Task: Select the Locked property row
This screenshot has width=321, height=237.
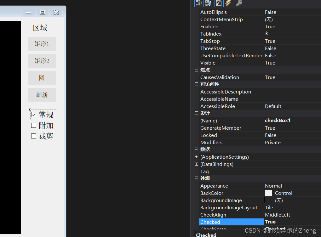Action: [x=260, y=135]
